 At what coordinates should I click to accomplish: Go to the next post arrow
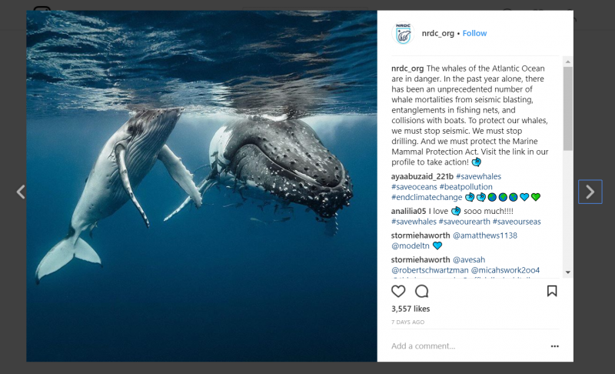click(x=590, y=192)
